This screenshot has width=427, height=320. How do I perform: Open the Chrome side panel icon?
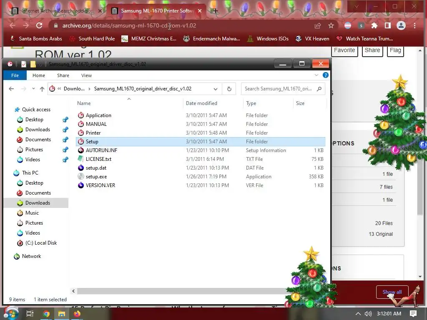(387, 25)
